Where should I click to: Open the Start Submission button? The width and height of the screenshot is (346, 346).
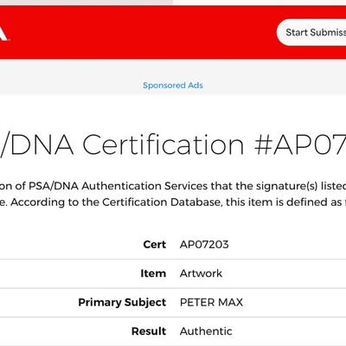(x=311, y=32)
